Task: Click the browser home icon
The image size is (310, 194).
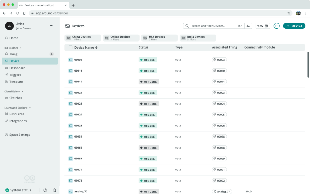Action: click(x=24, y=13)
